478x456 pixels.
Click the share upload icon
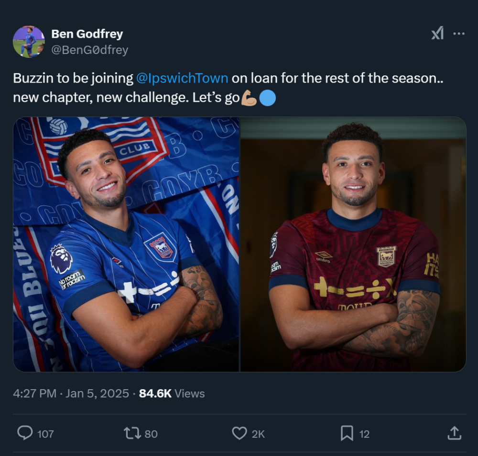point(454,433)
